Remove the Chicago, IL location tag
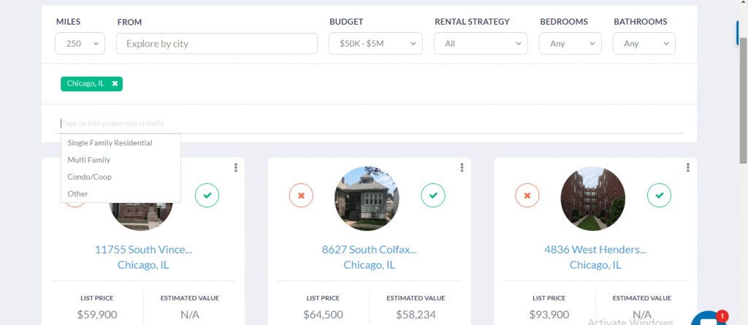This screenshot has height=325, width=748. [115, 84]
